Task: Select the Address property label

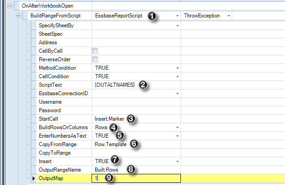Action: pos(48,42)
